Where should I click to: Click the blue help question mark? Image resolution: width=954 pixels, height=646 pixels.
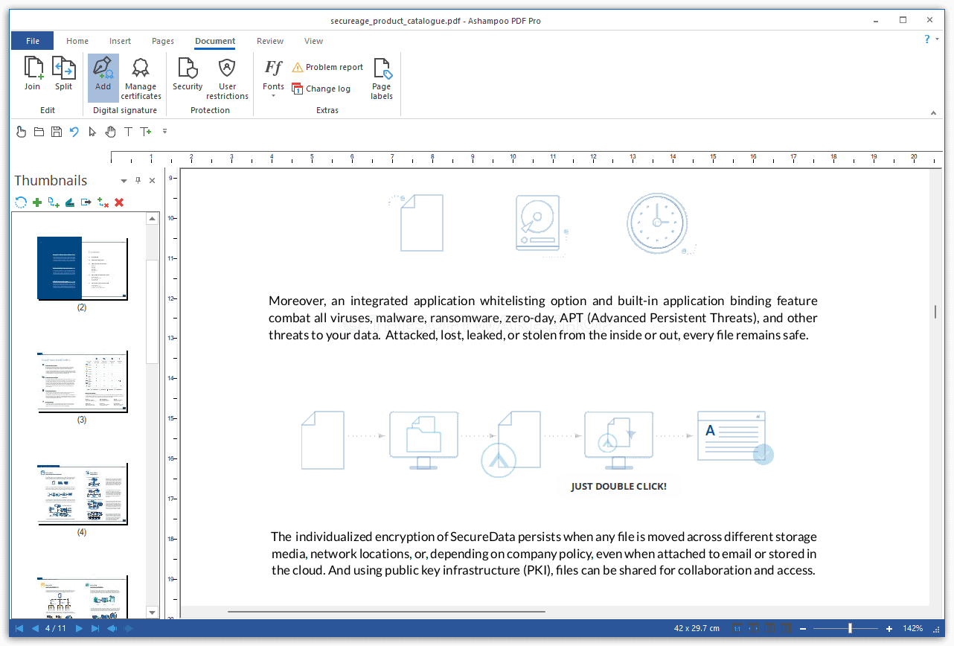[927, 39]
